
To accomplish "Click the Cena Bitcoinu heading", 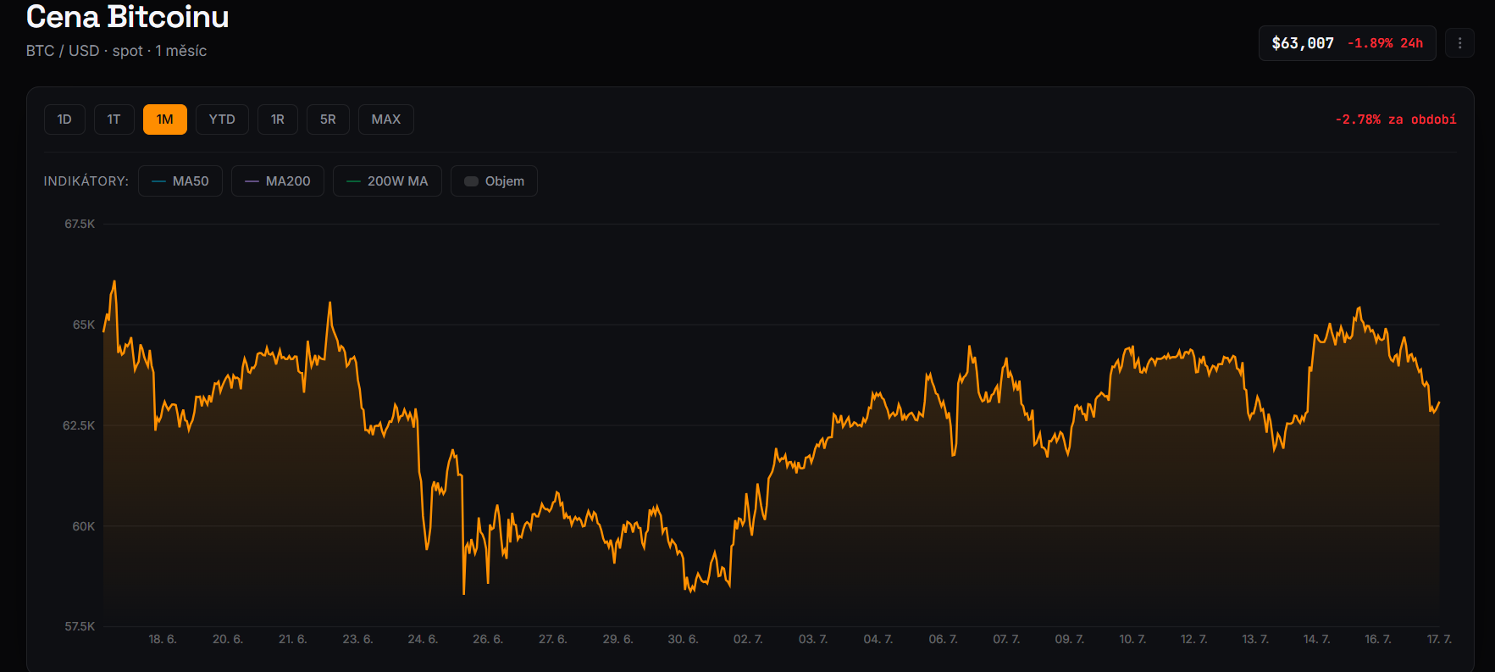I will coord(128,16).
